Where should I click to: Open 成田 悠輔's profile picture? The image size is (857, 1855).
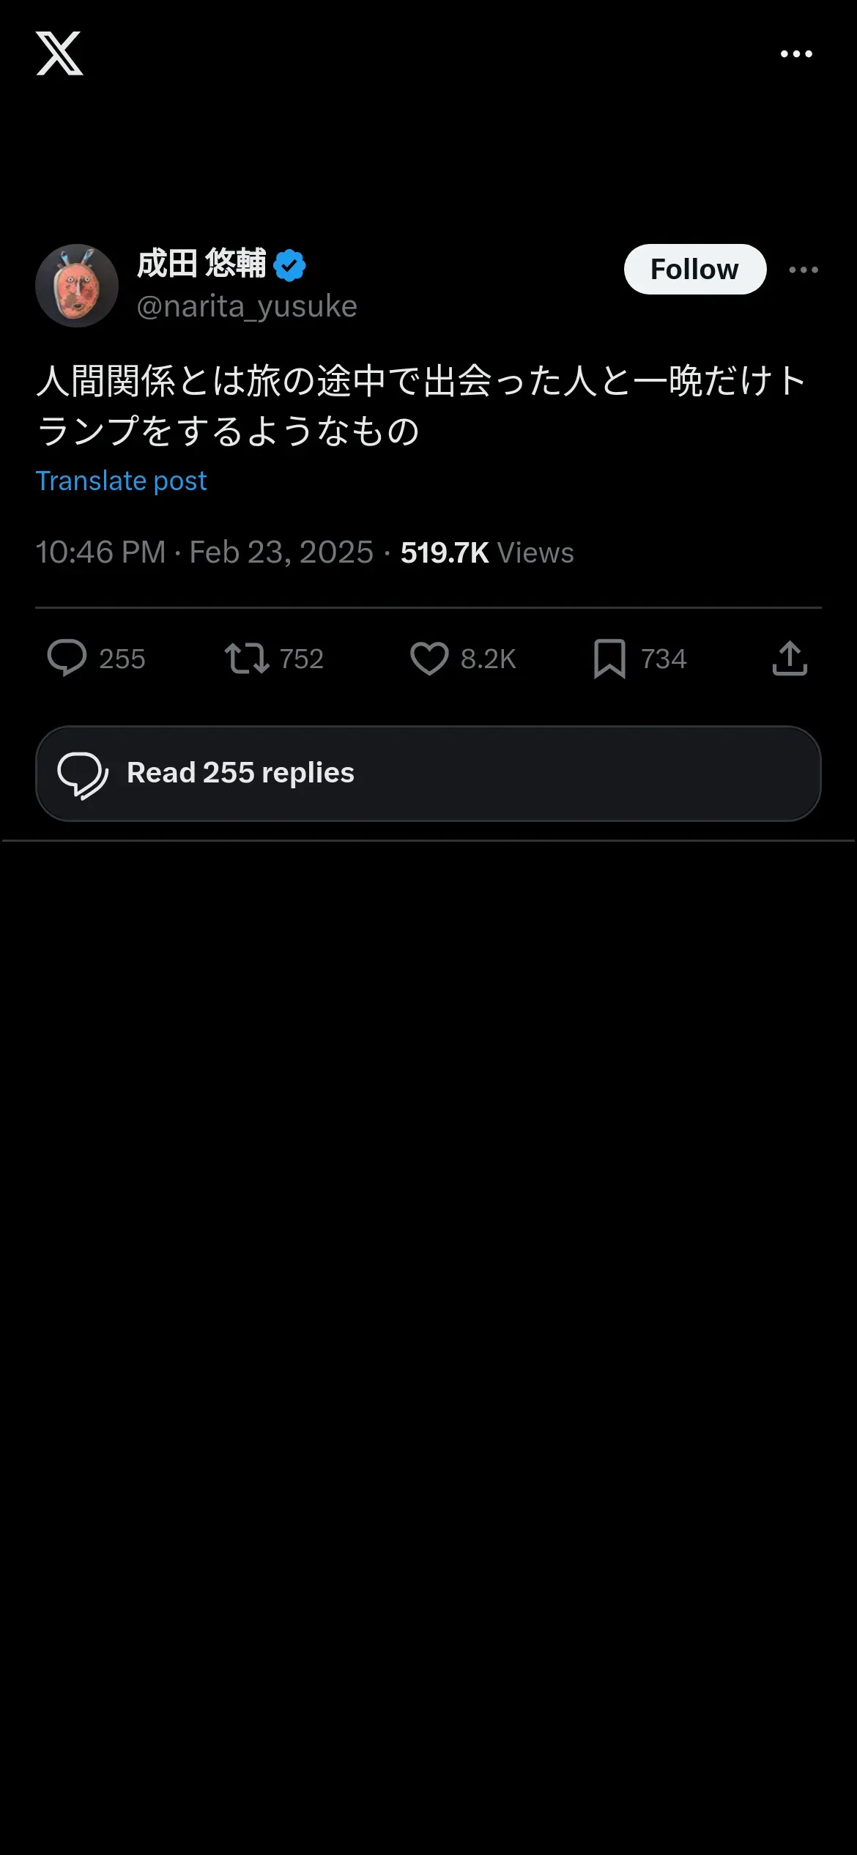click(77, 286)
